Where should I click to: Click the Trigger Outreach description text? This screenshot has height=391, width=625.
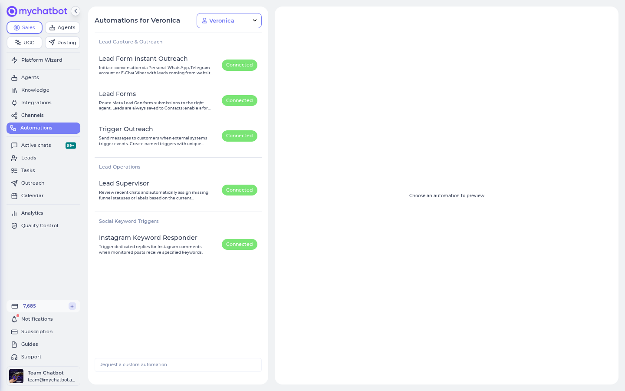tap(153, 141)
